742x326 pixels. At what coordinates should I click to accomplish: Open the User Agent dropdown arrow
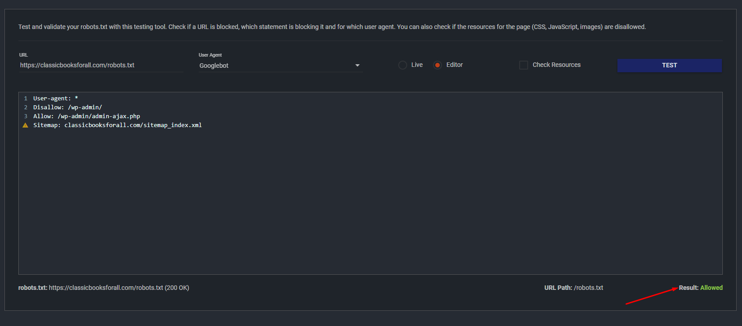coord(357,66)
